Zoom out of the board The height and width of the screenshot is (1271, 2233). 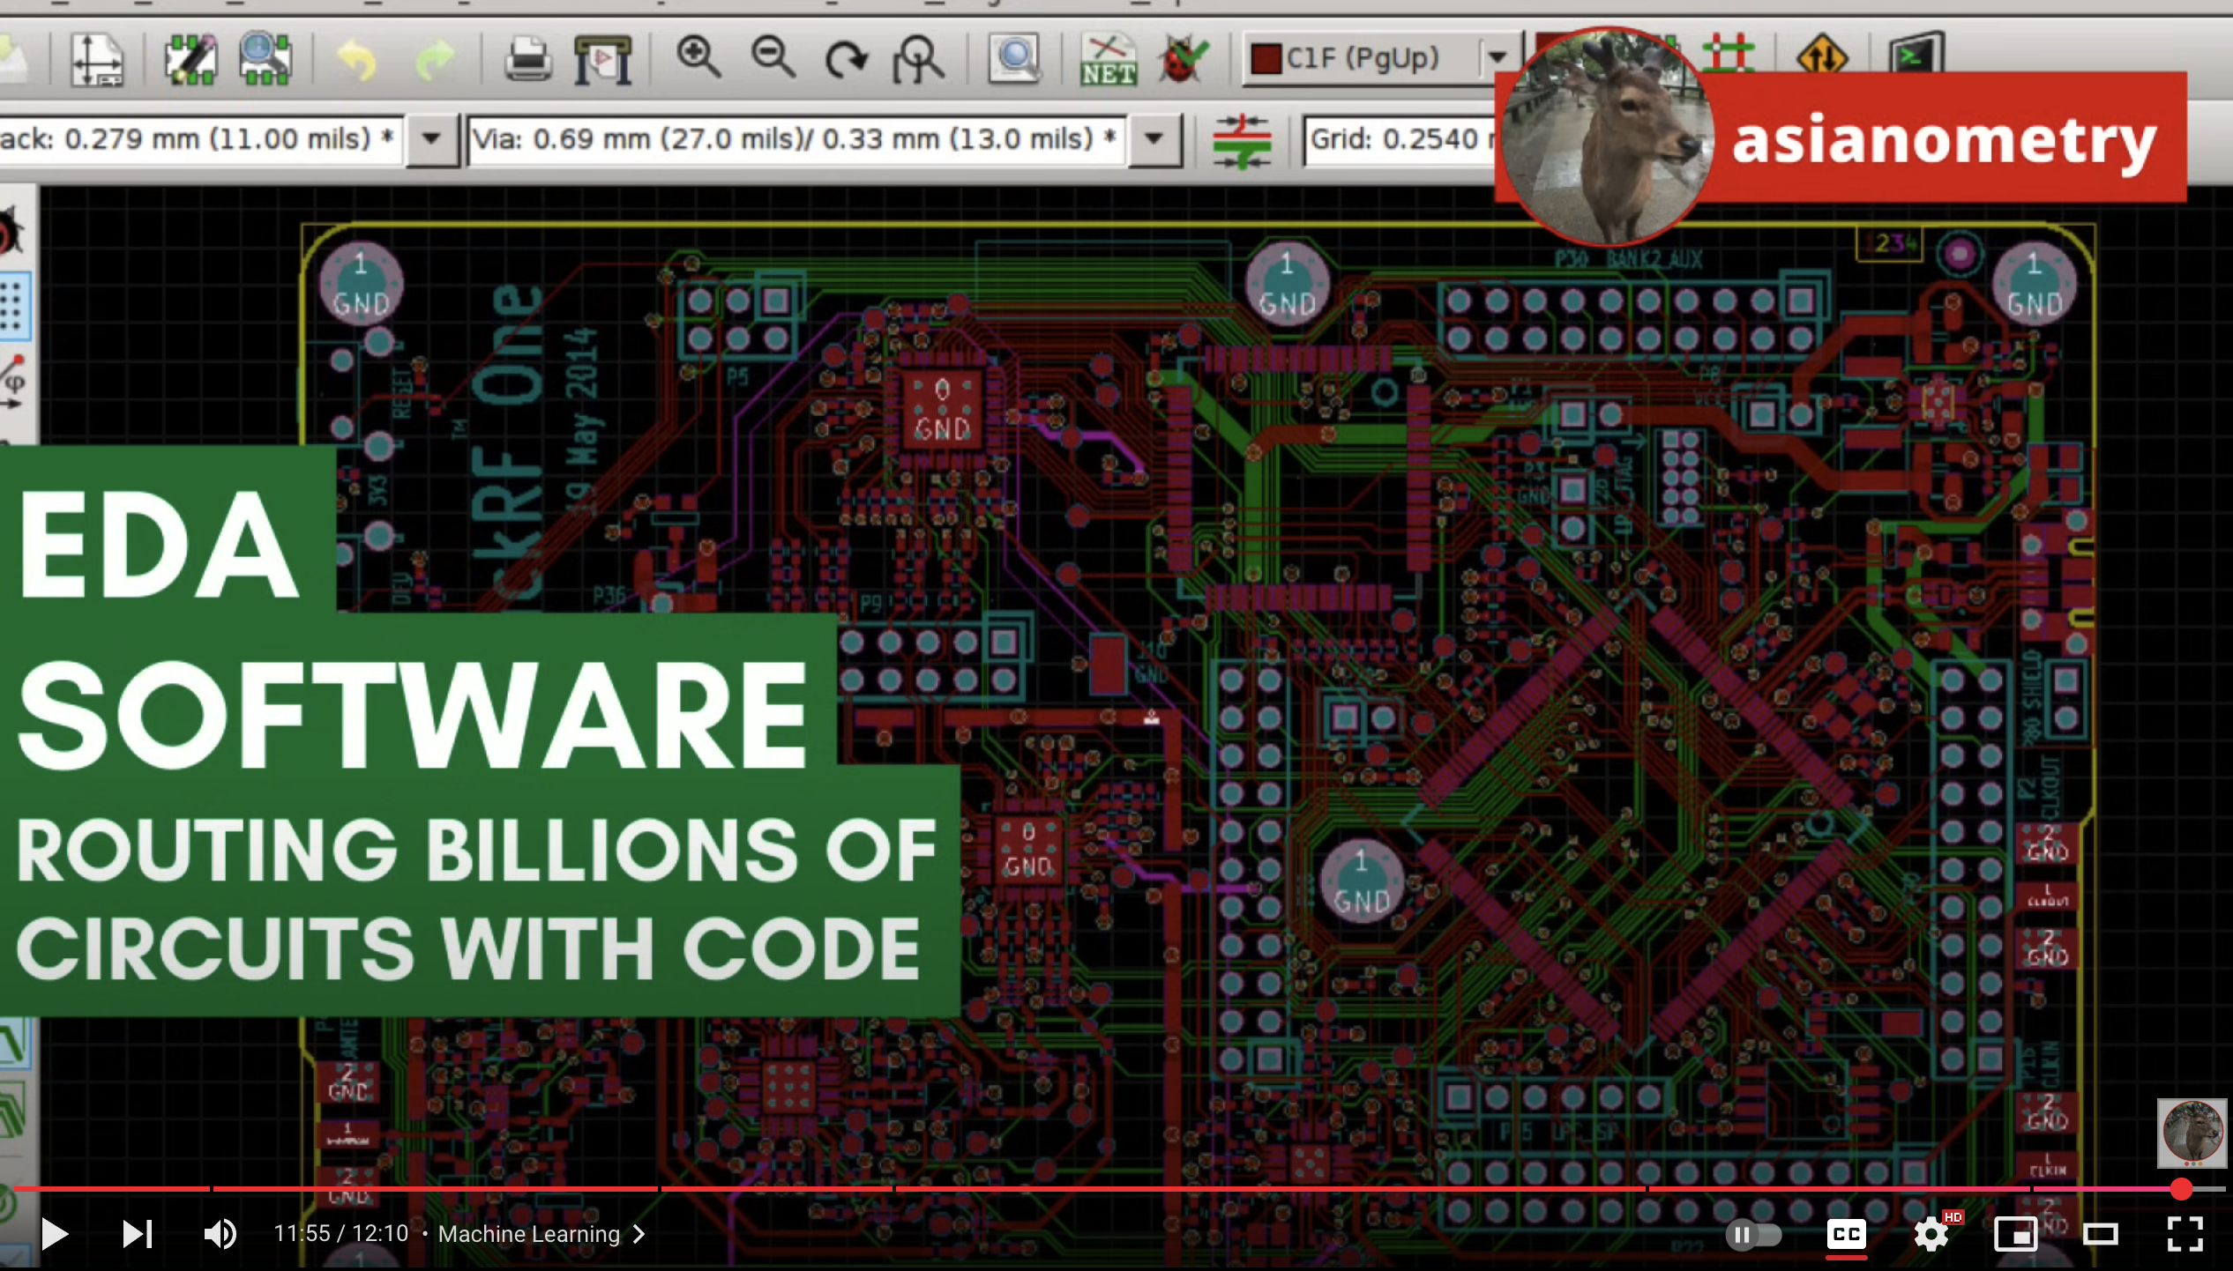[773, 57]
